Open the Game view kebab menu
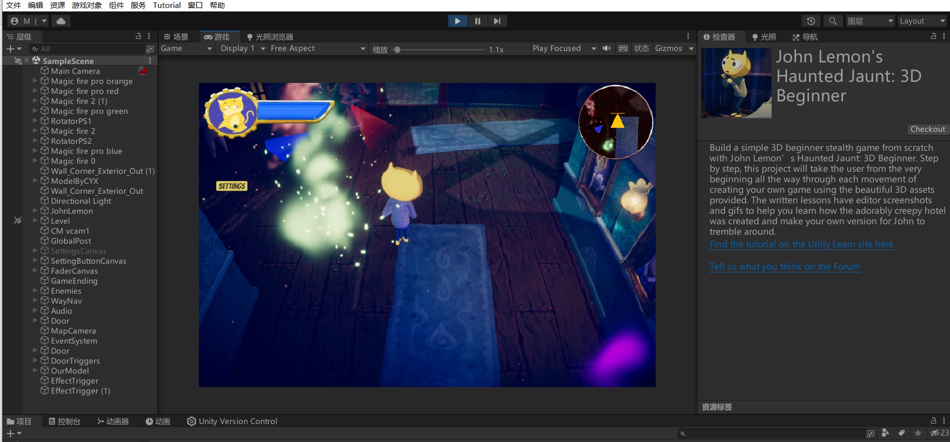Viewport: 950px width, 442px height. click(x=688, y=36)
